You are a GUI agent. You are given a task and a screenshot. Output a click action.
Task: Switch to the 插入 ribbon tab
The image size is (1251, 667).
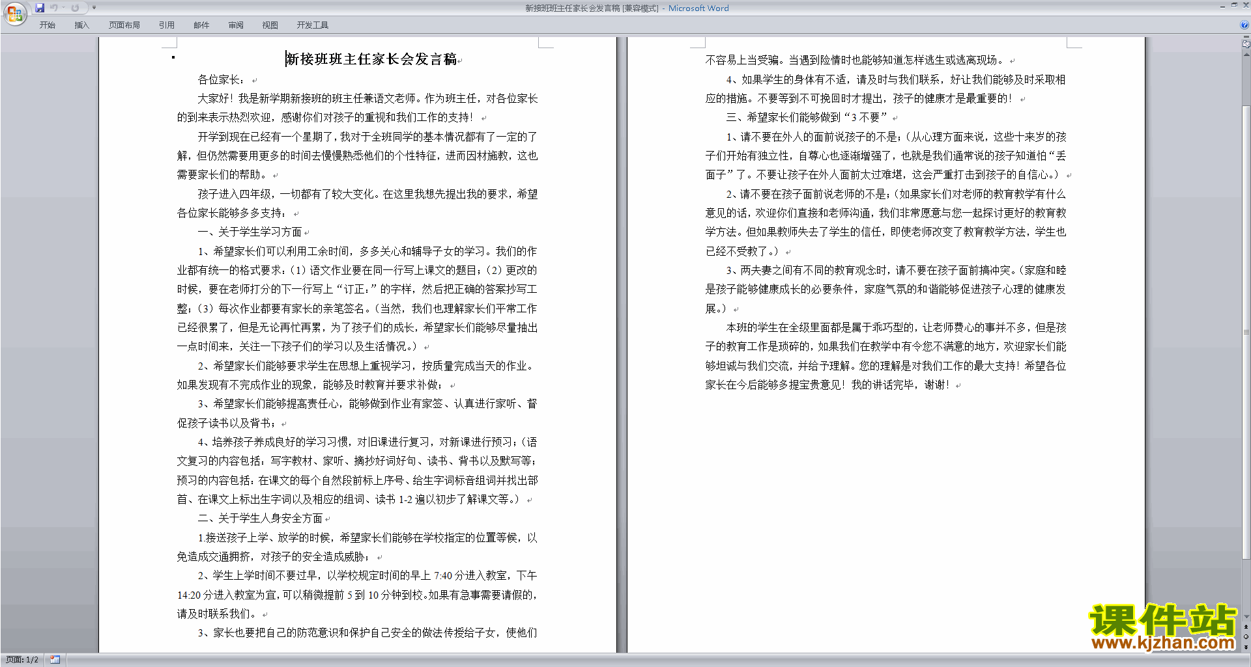click(81, 25)
